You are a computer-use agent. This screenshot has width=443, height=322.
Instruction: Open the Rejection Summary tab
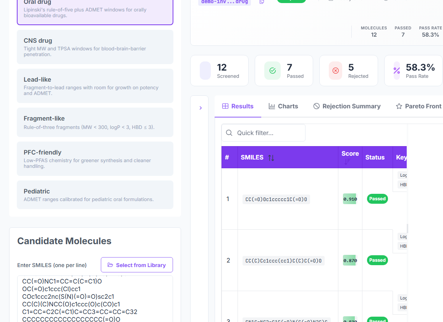[347, 106]
